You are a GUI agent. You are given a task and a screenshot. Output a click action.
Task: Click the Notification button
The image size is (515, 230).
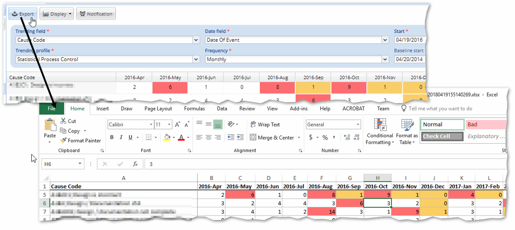click(96, 14)
